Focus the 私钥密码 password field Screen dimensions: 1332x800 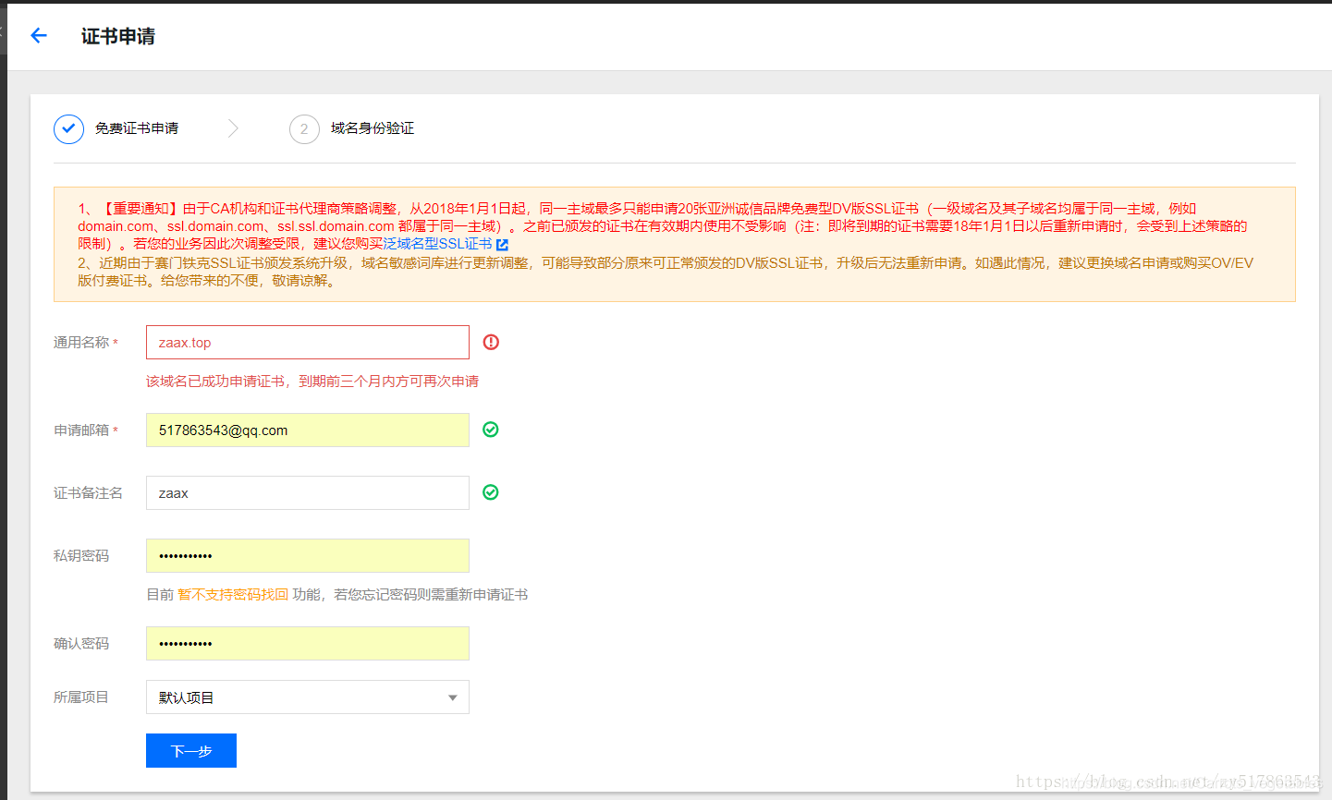click(x=308, y=555)
